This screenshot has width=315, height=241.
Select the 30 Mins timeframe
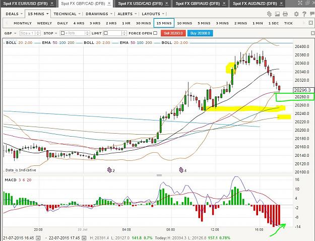(x=144, y=23)
